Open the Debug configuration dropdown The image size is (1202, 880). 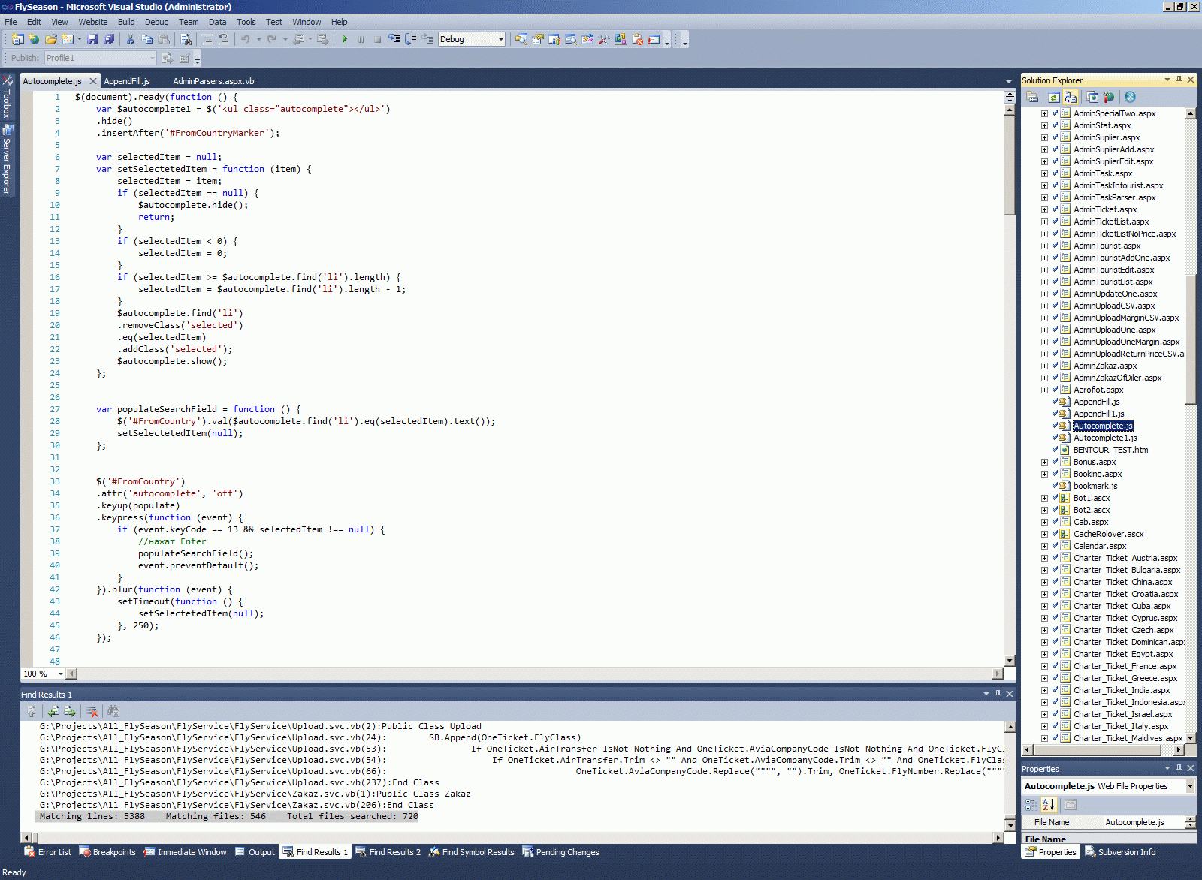pos(500,39)
